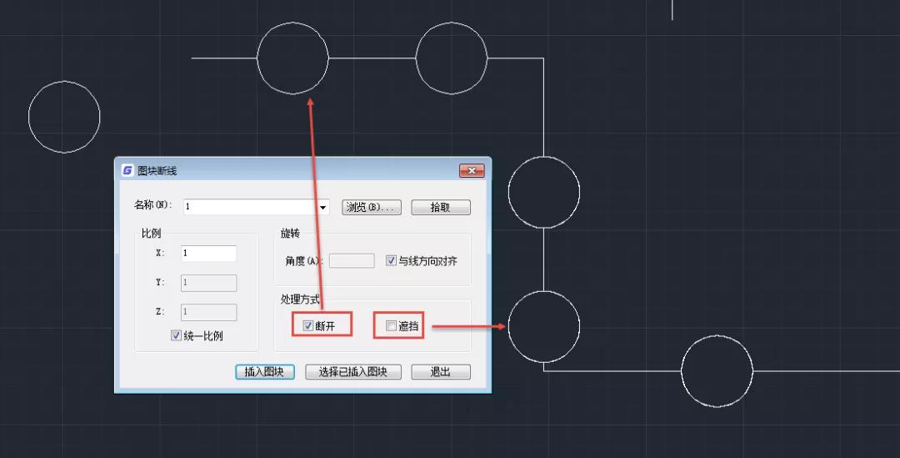The width and height of the screenshot is (900, 458).
Task: Click the Z scale input field
Action: point(208,312)
